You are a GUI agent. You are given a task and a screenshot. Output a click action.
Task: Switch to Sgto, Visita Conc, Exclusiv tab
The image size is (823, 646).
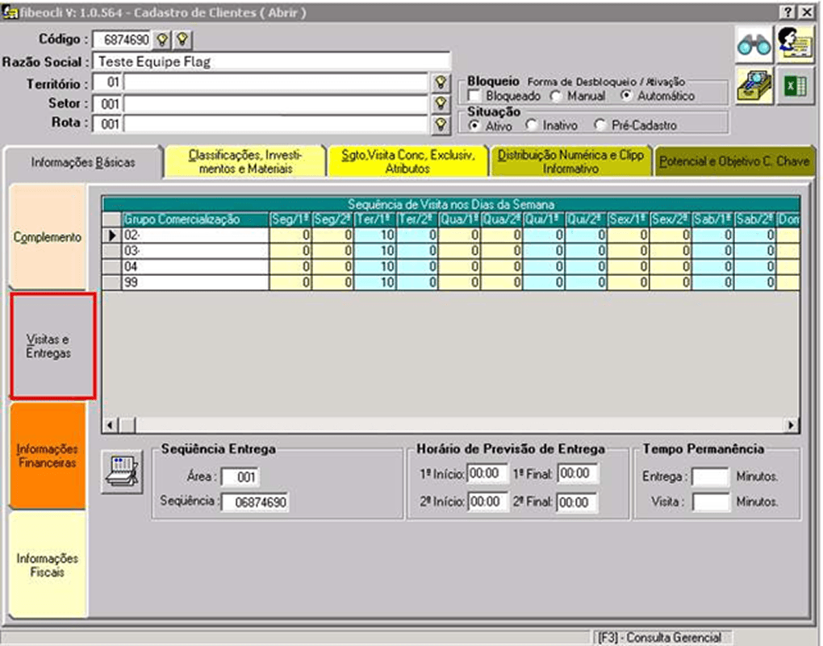click(x=407, y=161)
